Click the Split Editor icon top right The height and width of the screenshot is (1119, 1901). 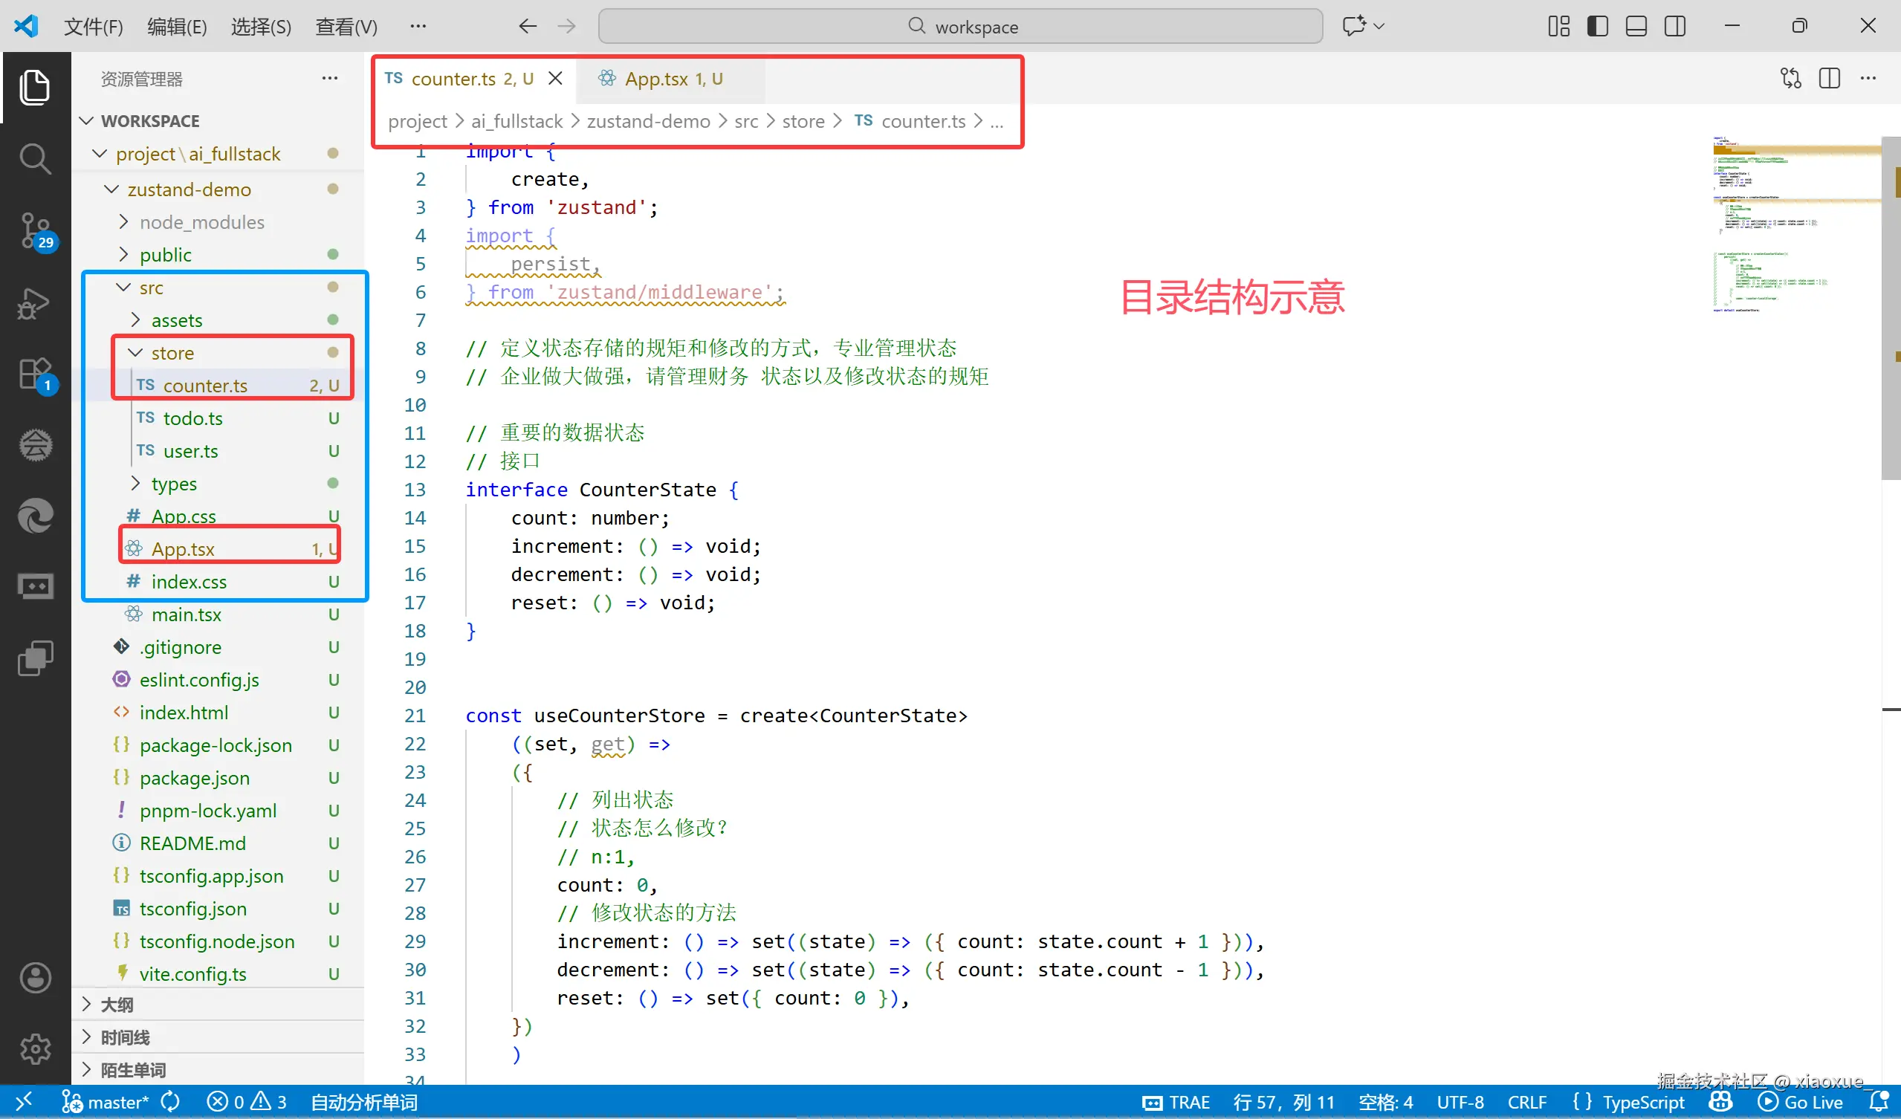[1830, 78]
